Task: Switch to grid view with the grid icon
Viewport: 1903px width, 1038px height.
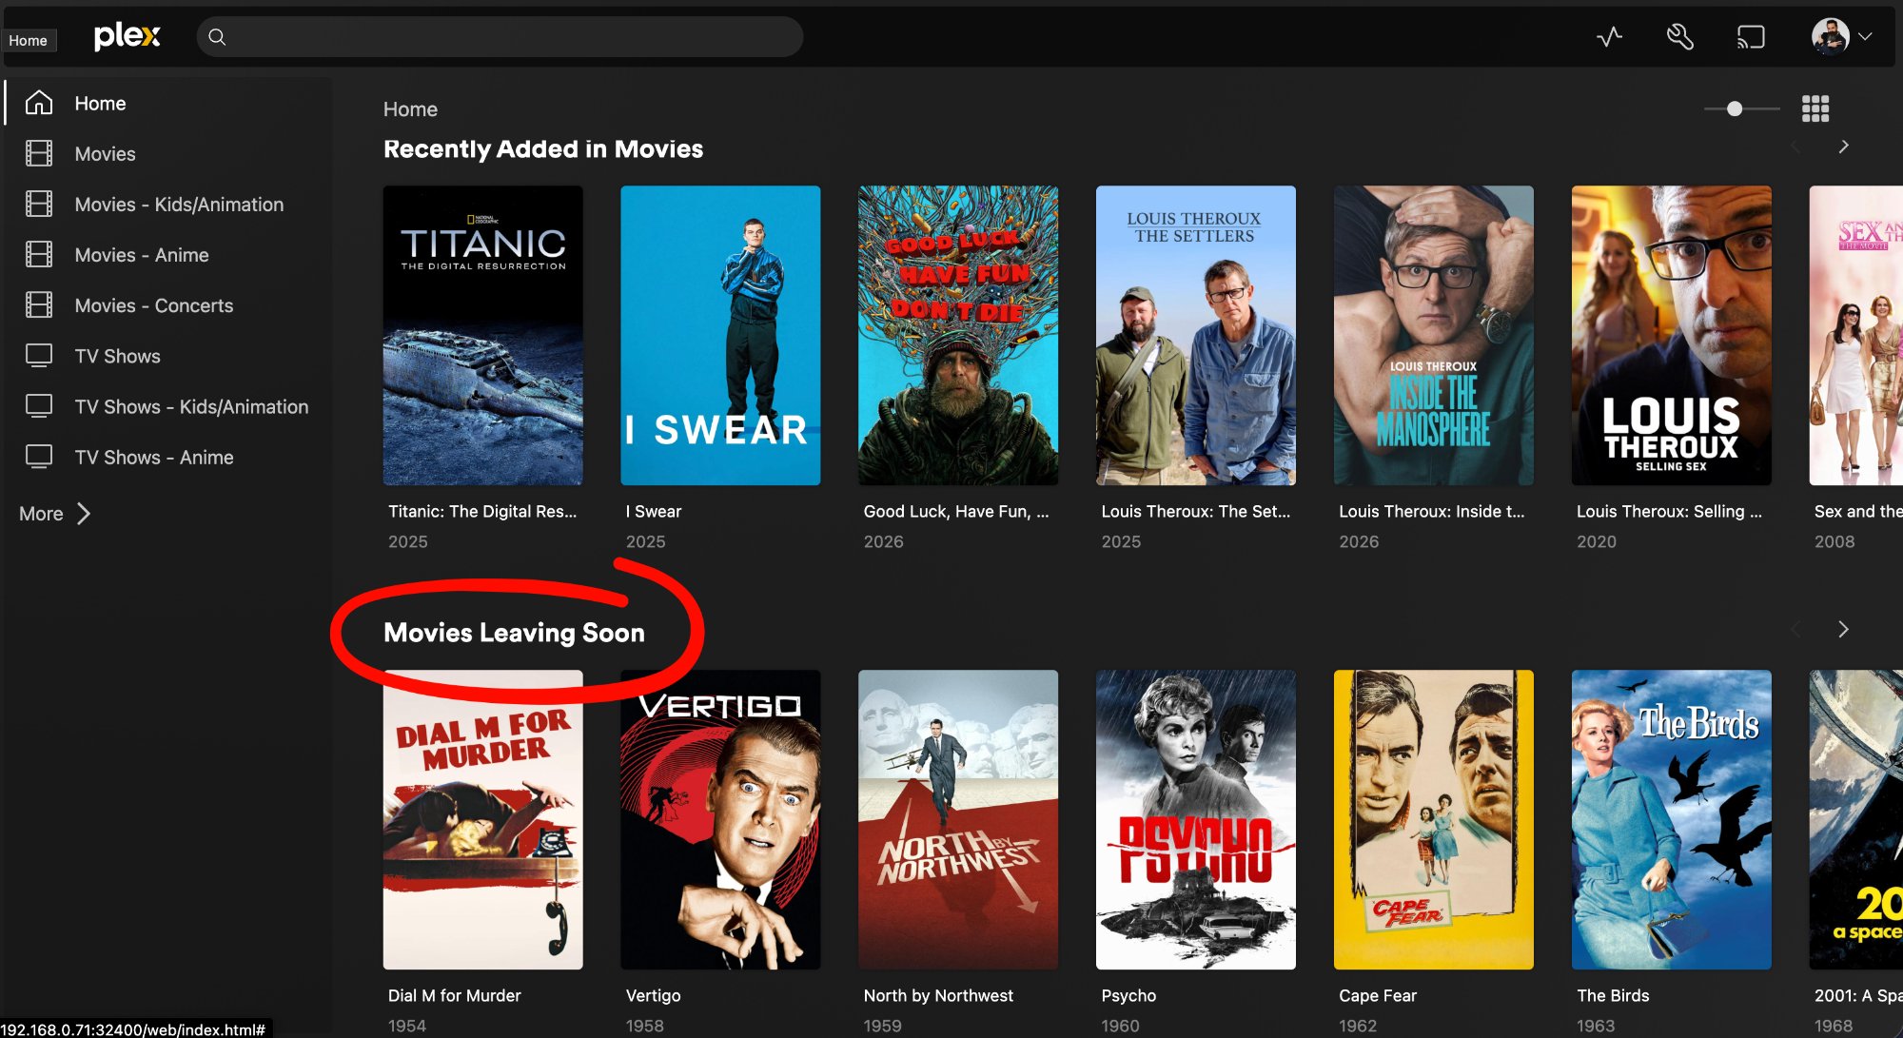Action: [x=1815, y=108]
